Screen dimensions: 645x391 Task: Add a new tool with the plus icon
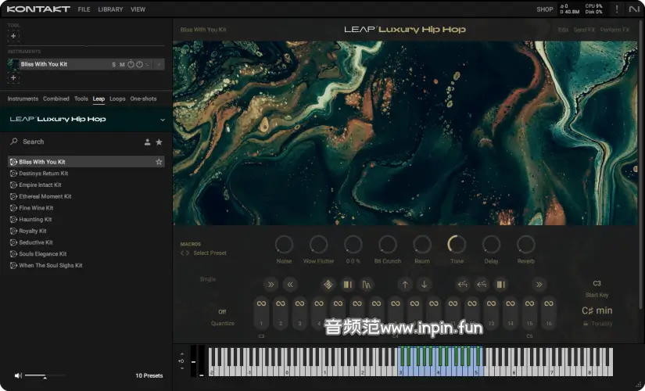tap(13, 37)
